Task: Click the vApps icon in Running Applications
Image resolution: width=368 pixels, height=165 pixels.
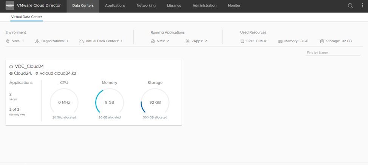Action: coord(187,41)
